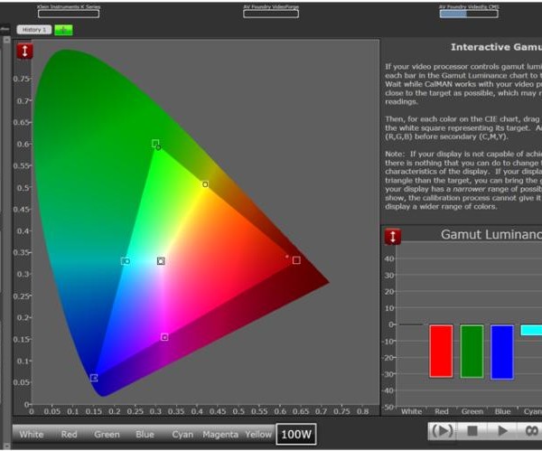Click the red bar in Gamut Luminance chart
542x451 pixels.
pos(441,351)
